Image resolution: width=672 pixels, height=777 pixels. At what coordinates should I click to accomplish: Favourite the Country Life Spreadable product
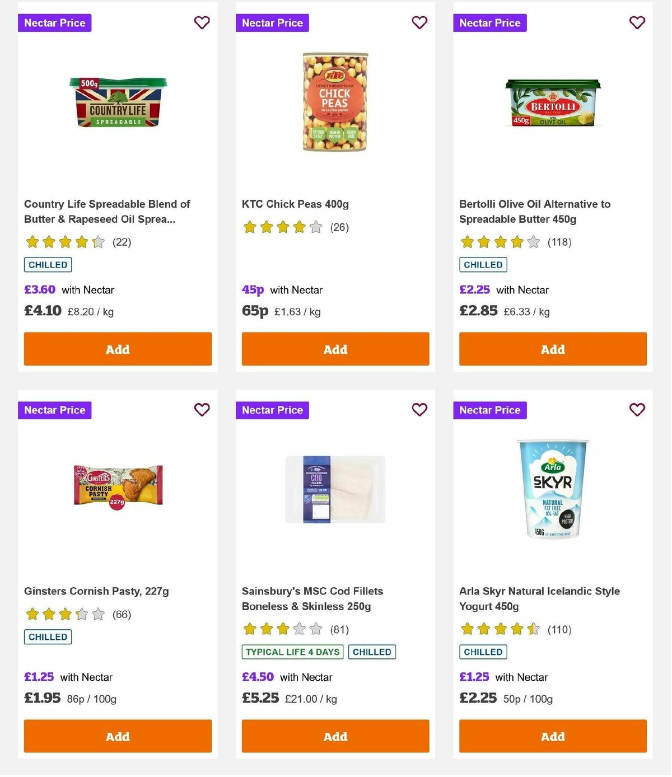[x=202, y=22]
